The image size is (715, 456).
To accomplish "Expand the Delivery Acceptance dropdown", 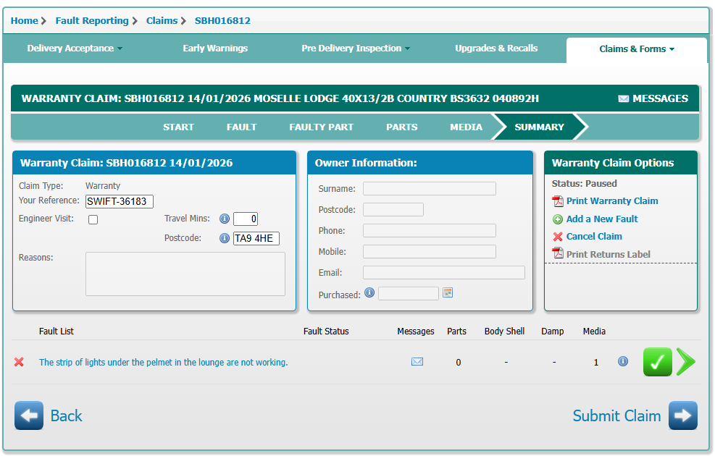I will (75, 48).
